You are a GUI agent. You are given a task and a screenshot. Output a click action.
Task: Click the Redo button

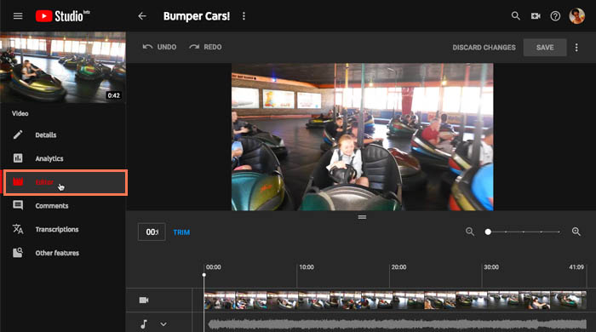click(x=205, y=47)
